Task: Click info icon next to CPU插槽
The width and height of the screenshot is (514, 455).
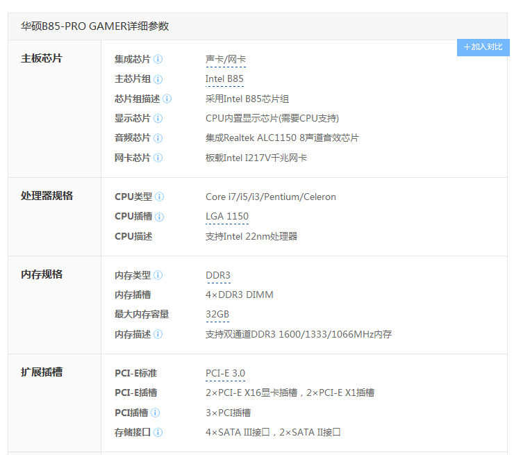Action: point(159,217)
